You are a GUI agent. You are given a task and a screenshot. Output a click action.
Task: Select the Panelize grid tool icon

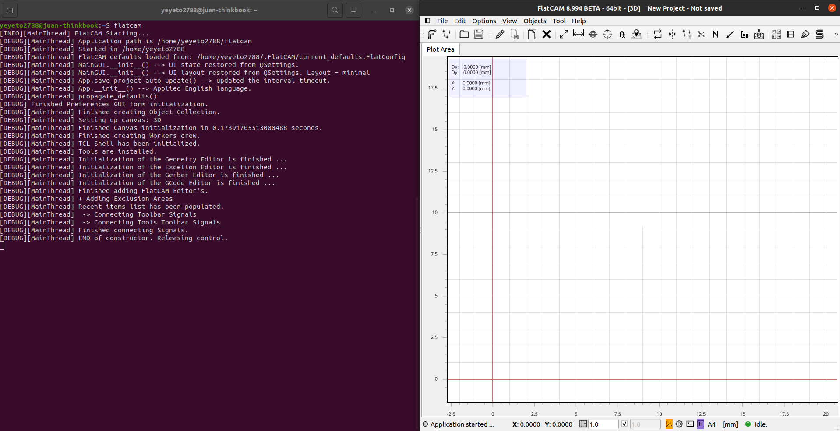click(x=776, y=34)
